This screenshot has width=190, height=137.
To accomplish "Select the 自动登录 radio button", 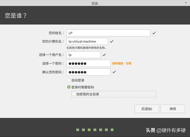I will [69, 80].
